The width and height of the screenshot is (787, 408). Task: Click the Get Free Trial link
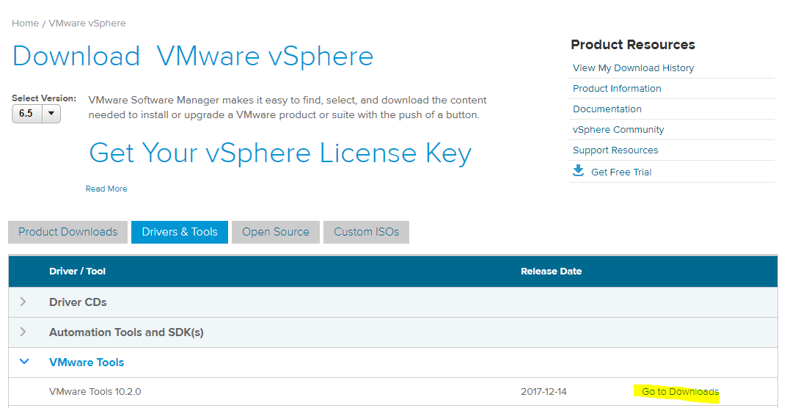coord(621,172)
